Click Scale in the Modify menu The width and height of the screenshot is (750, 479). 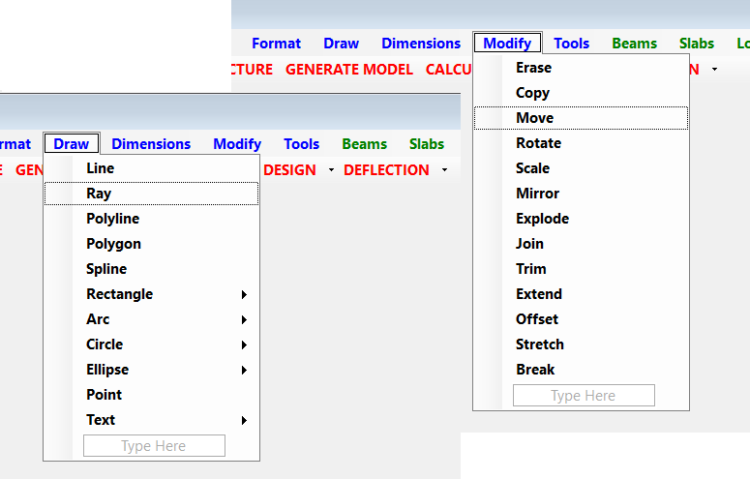581,168
